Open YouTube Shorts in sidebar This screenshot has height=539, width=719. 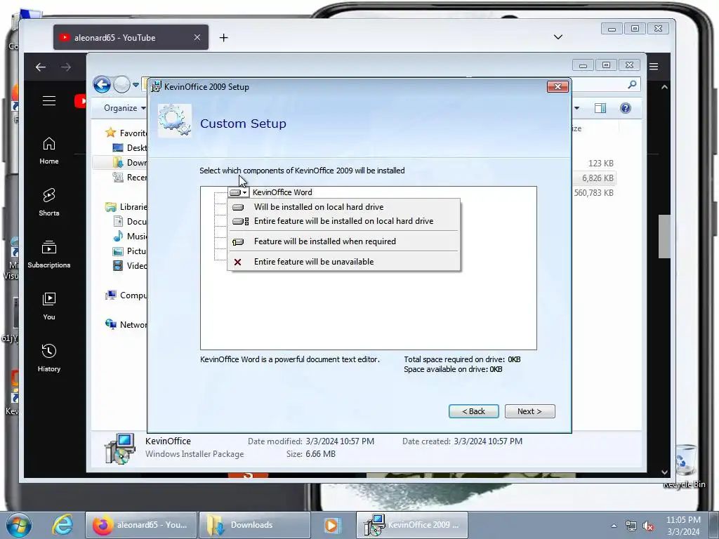(49, 203)
